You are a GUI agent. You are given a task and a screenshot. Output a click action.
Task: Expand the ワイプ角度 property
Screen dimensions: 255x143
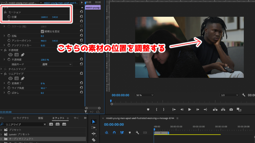tap(4, 88)
